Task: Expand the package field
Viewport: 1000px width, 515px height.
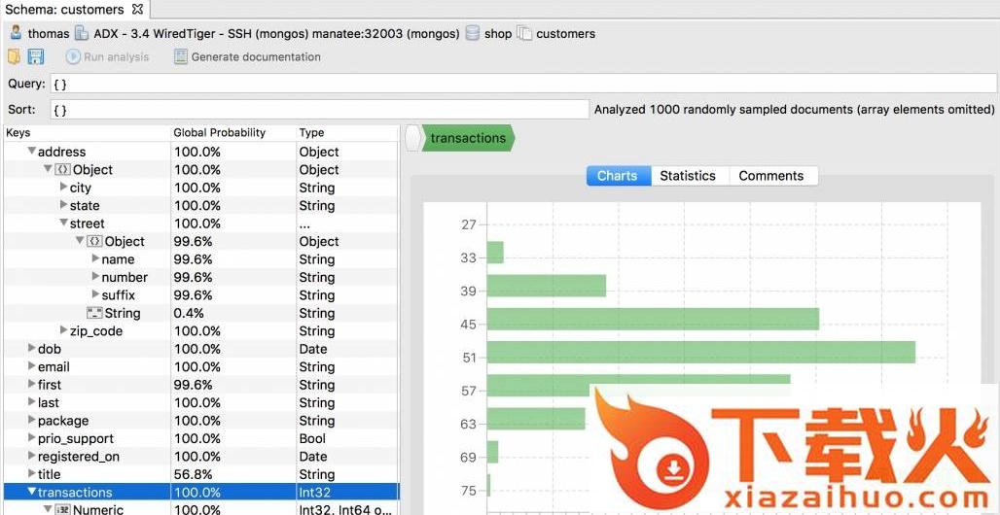Action: pos(32,420)
